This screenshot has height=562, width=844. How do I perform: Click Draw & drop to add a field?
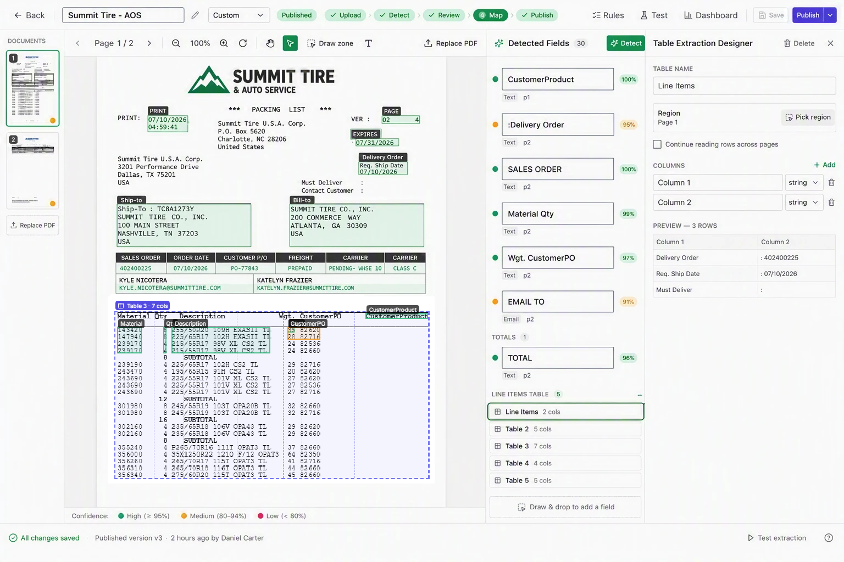pos(565,507)
